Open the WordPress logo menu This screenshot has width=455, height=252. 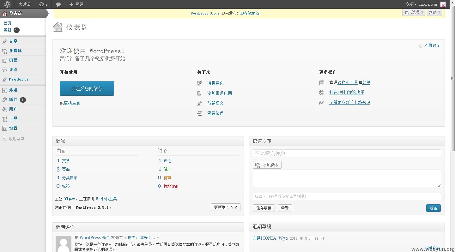pyautogui.click(x=7, y=4)
